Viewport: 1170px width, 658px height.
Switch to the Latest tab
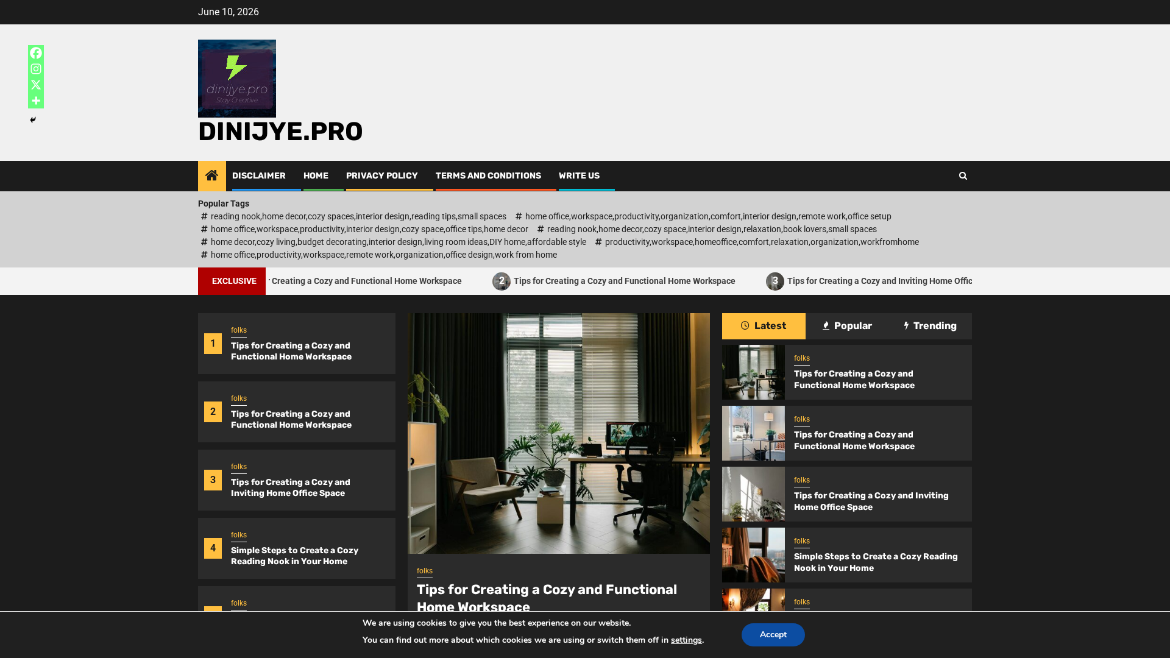pos(764,326)
